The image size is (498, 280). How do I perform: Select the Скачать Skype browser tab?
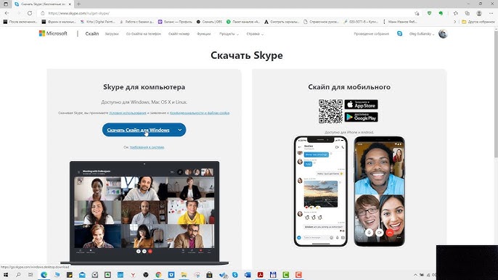(43, 4)
